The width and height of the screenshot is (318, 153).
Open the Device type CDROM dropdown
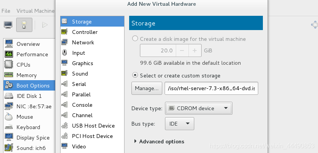(x=199, y=108)
